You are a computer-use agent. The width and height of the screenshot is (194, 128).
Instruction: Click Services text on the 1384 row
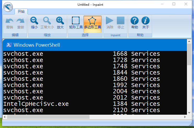coord(145,104)
